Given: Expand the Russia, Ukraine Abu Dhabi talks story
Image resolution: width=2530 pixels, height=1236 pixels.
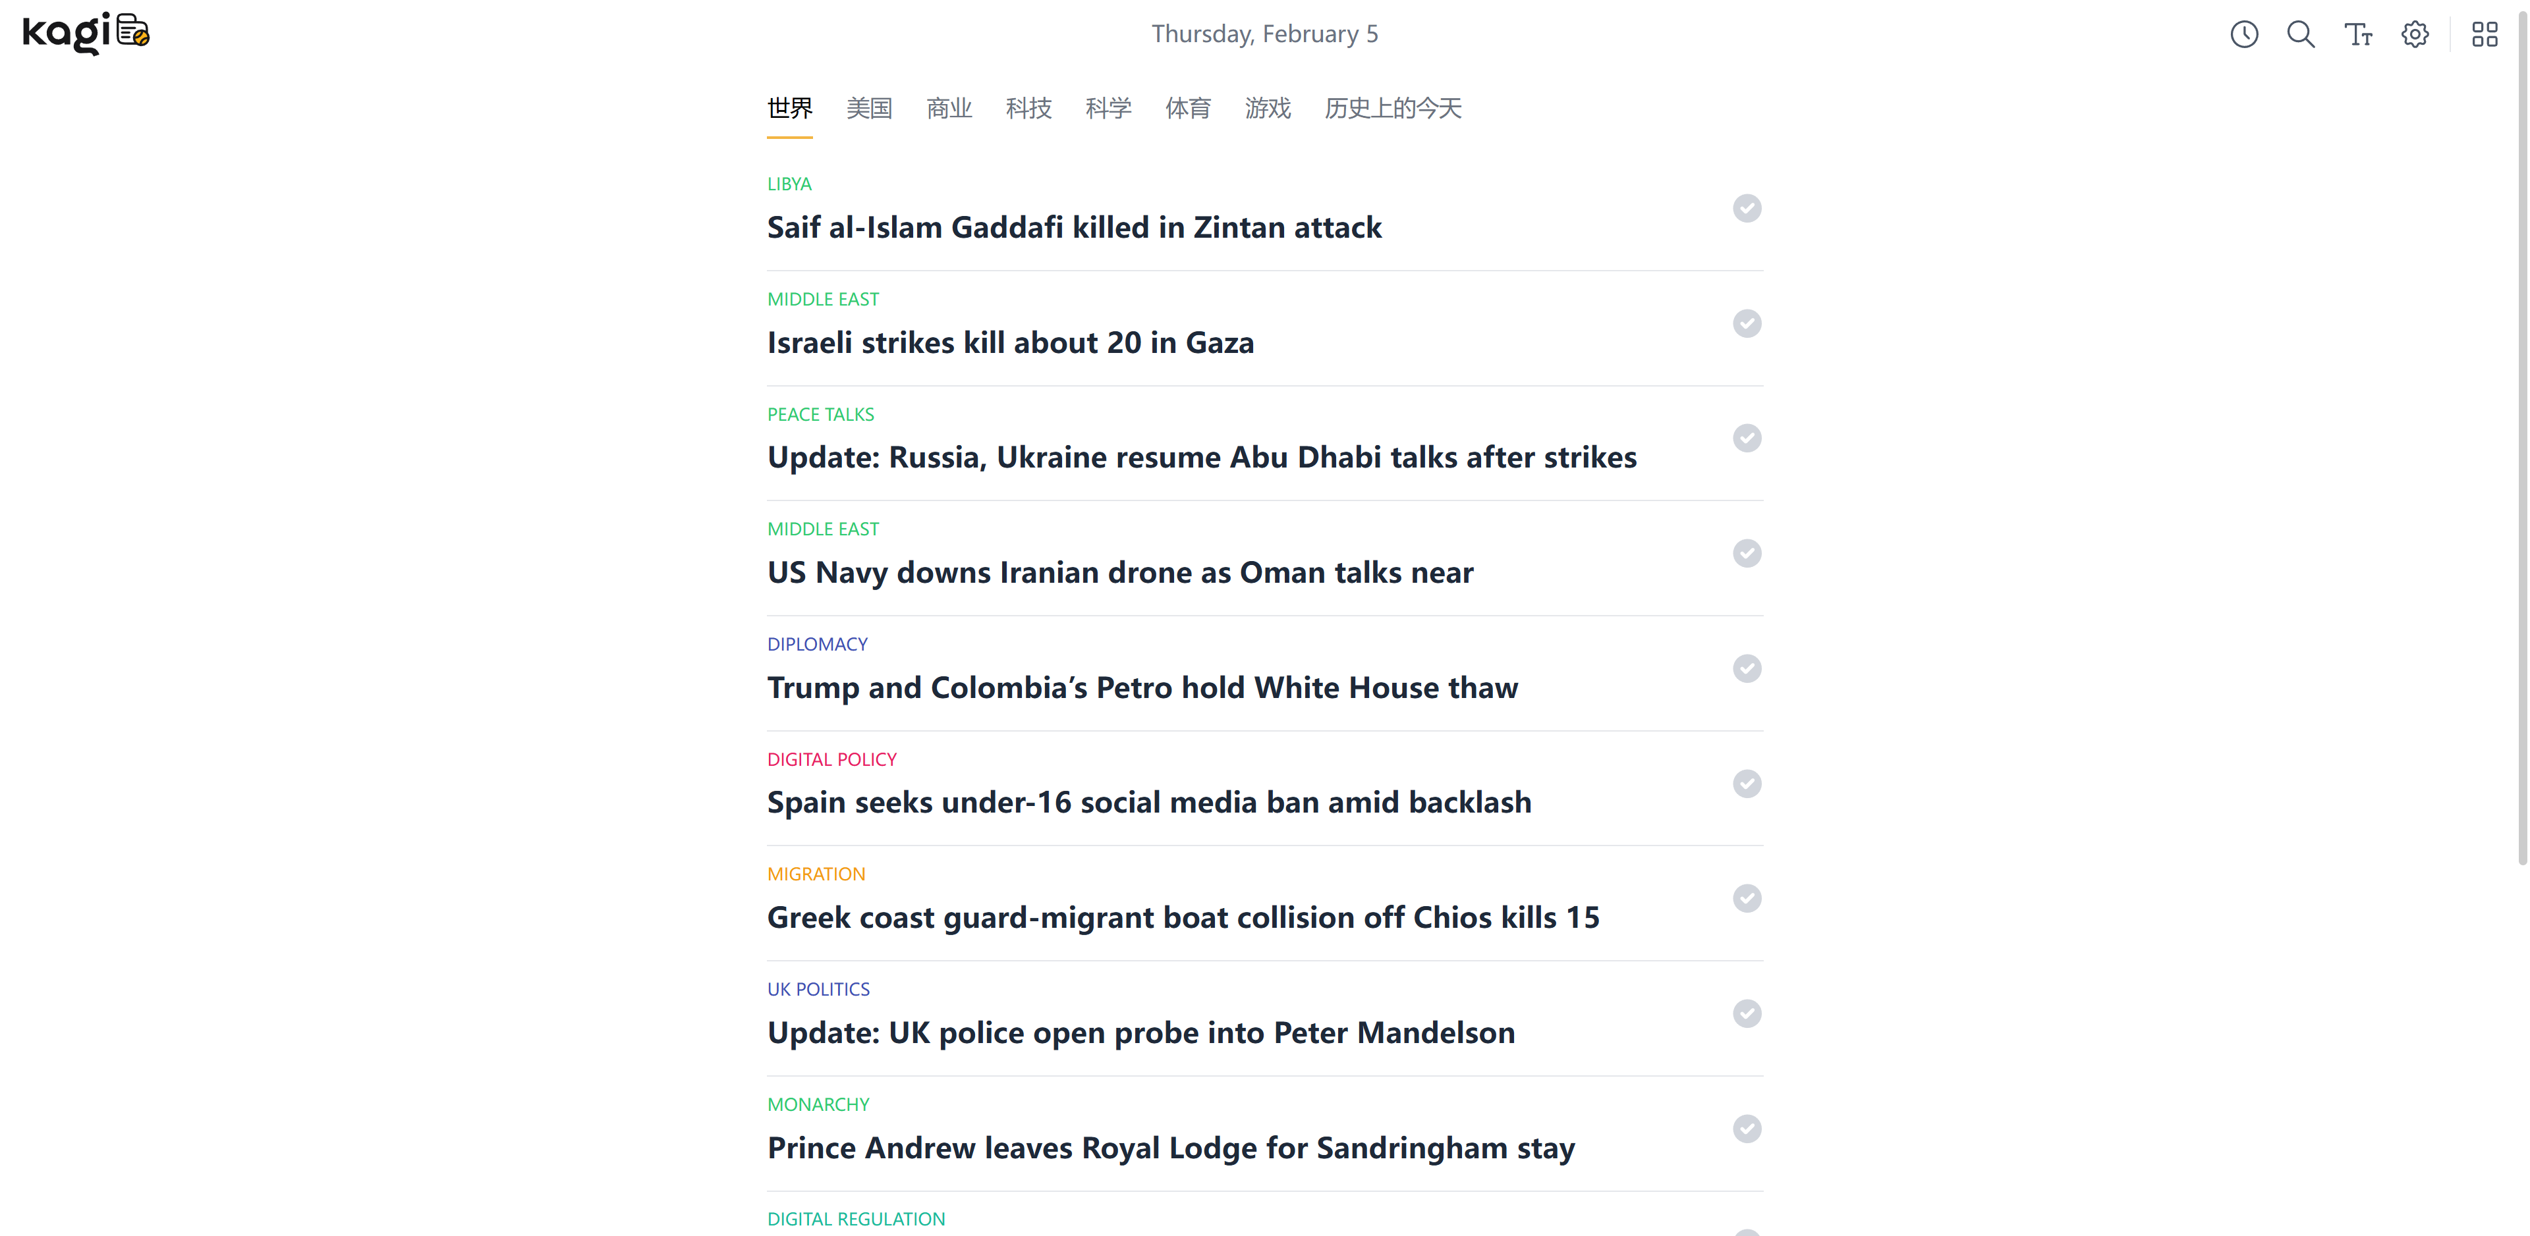Looking at the screenshot, I should tap(1201, 458).
